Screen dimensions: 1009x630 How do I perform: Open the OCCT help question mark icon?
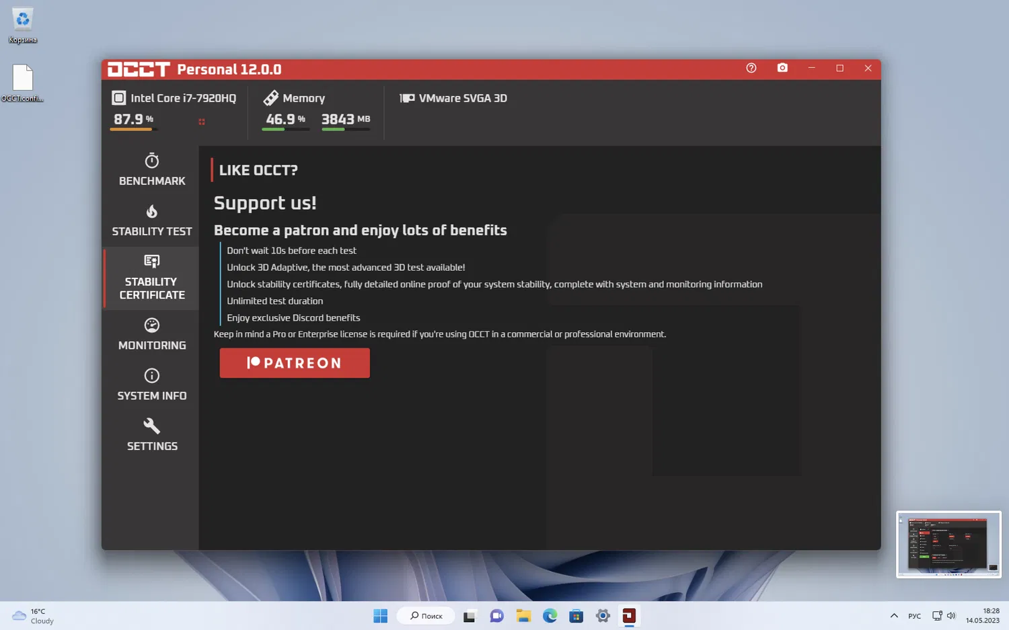[751, 68]
